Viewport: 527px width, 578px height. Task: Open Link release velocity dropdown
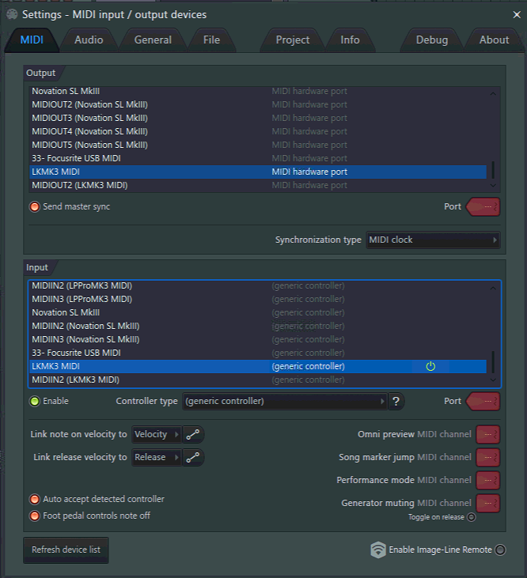coord(157,458)
